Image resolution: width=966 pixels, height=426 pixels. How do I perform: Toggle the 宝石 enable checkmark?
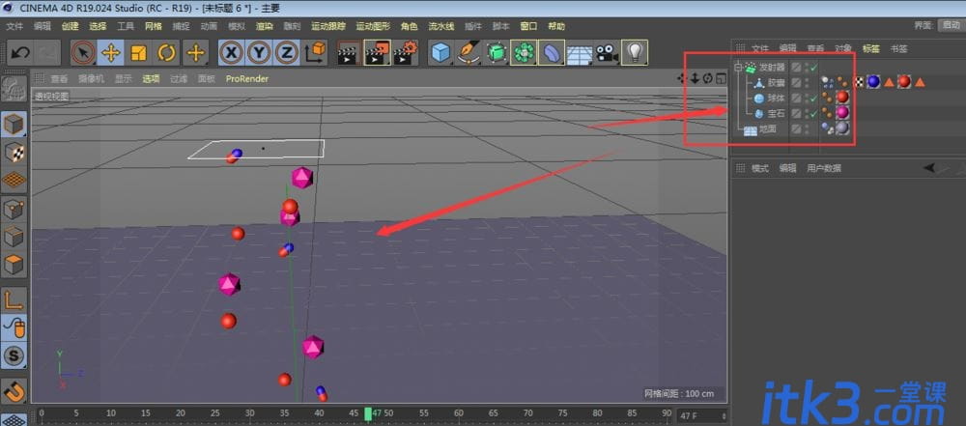814,113
